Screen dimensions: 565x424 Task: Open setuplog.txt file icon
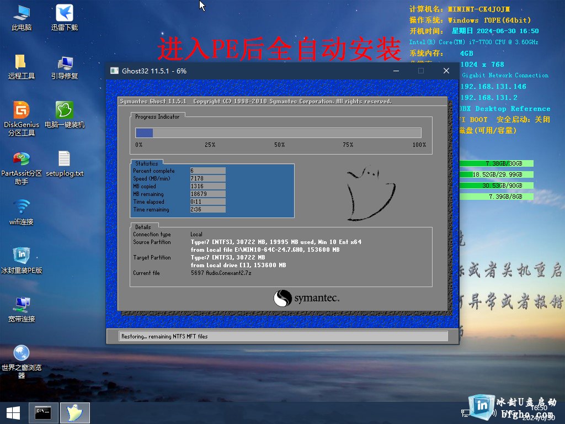65,164
